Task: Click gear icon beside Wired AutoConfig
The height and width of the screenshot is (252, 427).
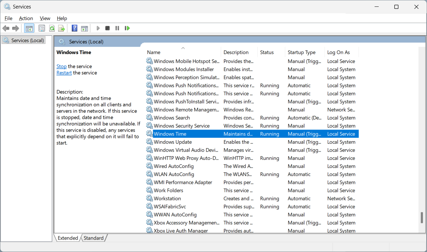Action: [149, 166]
